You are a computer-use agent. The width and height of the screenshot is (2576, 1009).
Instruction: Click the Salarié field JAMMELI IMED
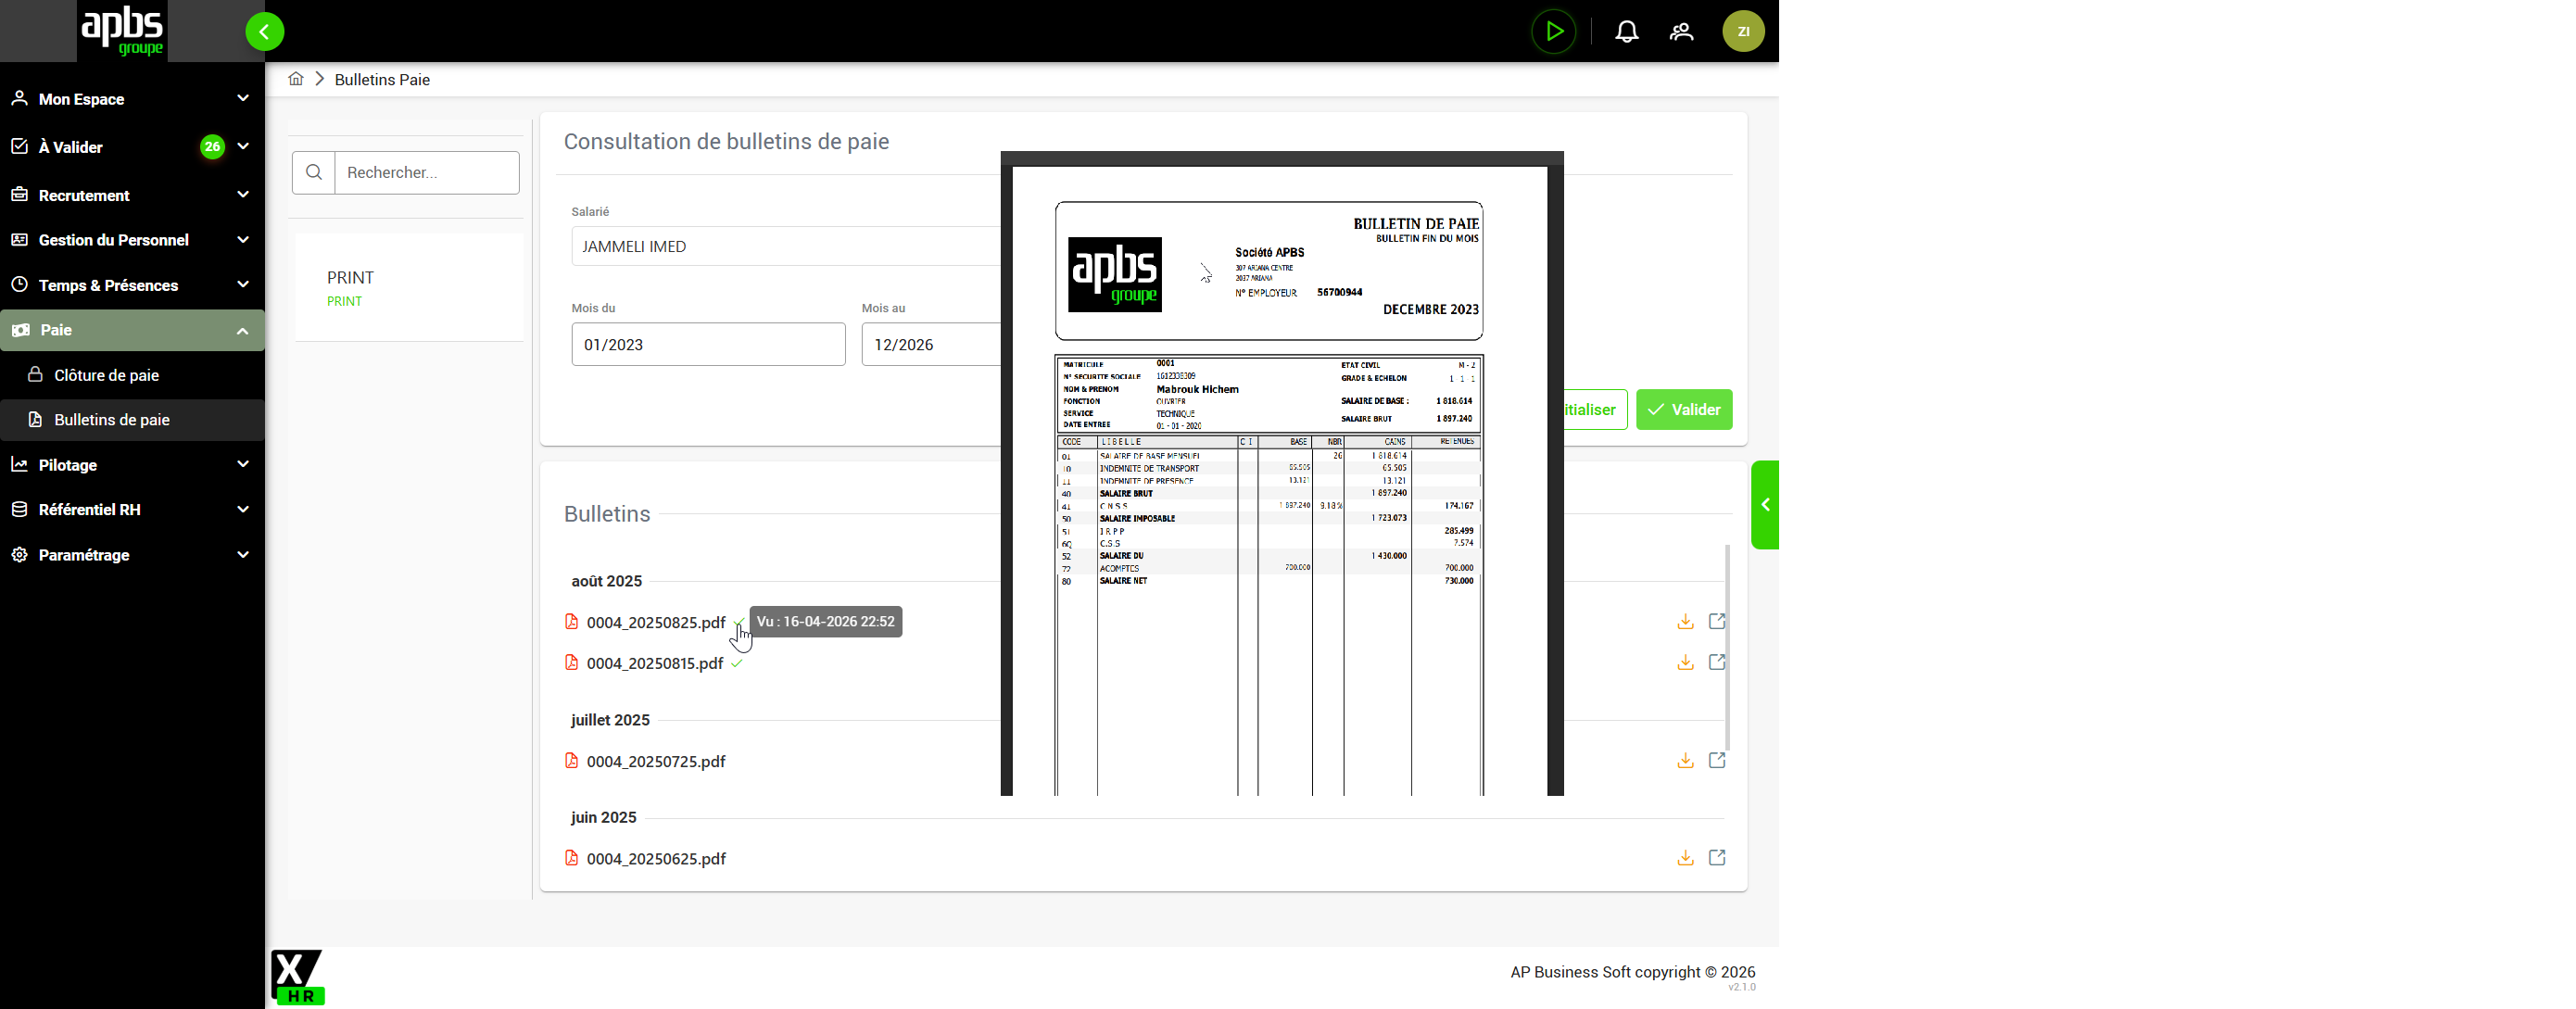(x=786, y=246)
